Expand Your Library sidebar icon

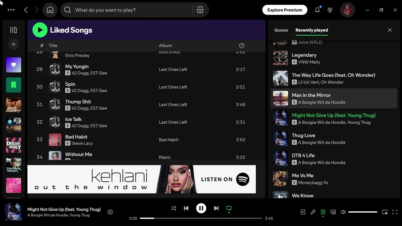click(14, 30)
